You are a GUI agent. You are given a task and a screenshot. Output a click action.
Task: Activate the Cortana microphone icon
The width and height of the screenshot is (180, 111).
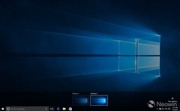[46, 109]
